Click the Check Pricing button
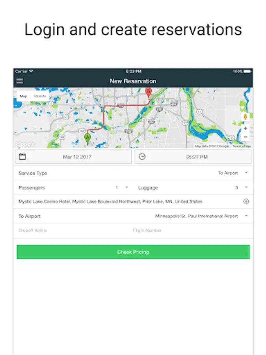This screenshot has width=266, height=355. pos(133,252)
